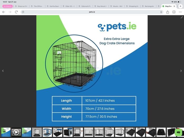Open the browser three-dots menu

coord(180,12)
